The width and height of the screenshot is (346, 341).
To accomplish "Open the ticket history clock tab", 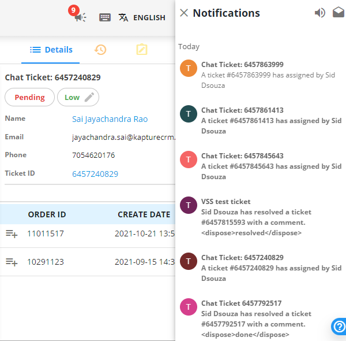I will pos(100,50).
